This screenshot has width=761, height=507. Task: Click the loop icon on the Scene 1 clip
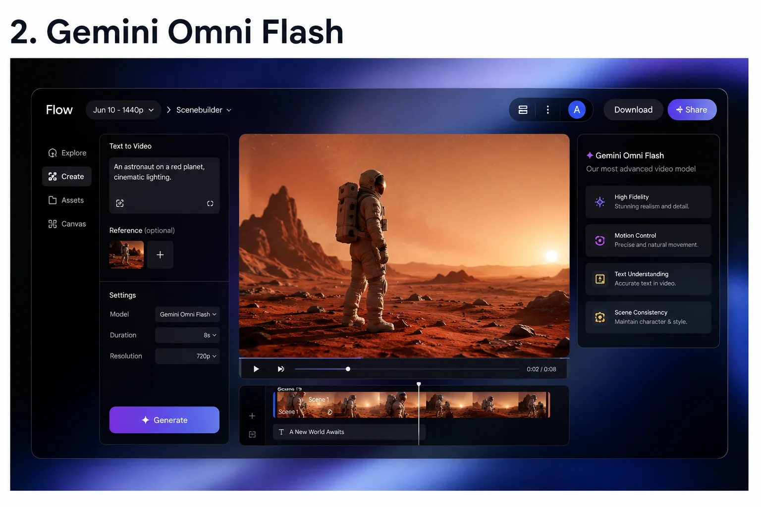pos(330,412)
